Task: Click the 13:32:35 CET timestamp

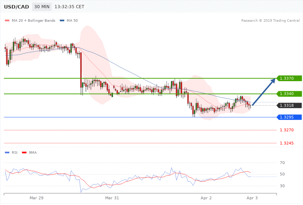Action: [x=70, y=7]
